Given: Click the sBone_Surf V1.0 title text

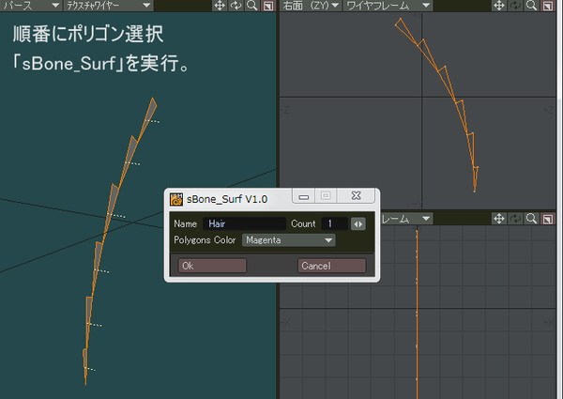Looking at the screenshot, I should click(227, 199).
